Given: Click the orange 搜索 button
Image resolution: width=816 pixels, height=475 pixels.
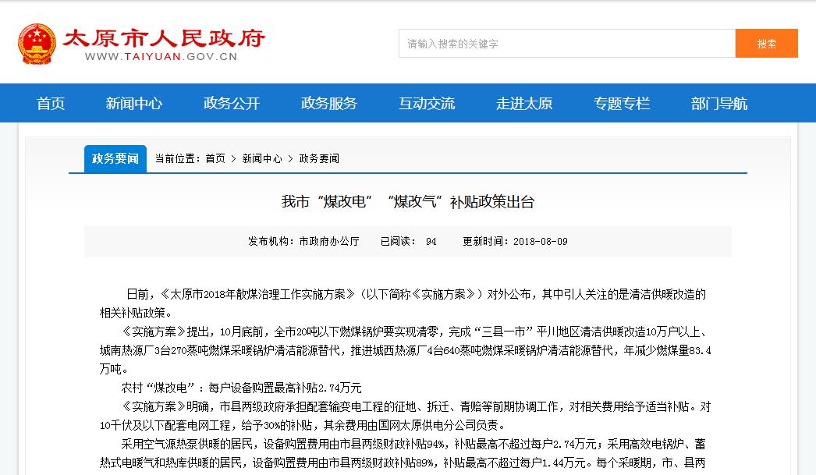Looking at the screenshot, I should pyautogui.click(x=767, y=43).
